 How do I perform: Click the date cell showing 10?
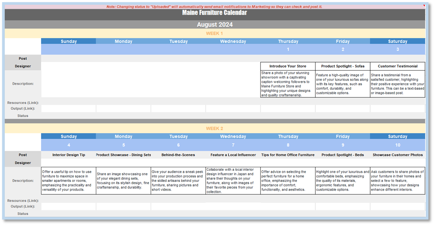[x=397, y=145]
